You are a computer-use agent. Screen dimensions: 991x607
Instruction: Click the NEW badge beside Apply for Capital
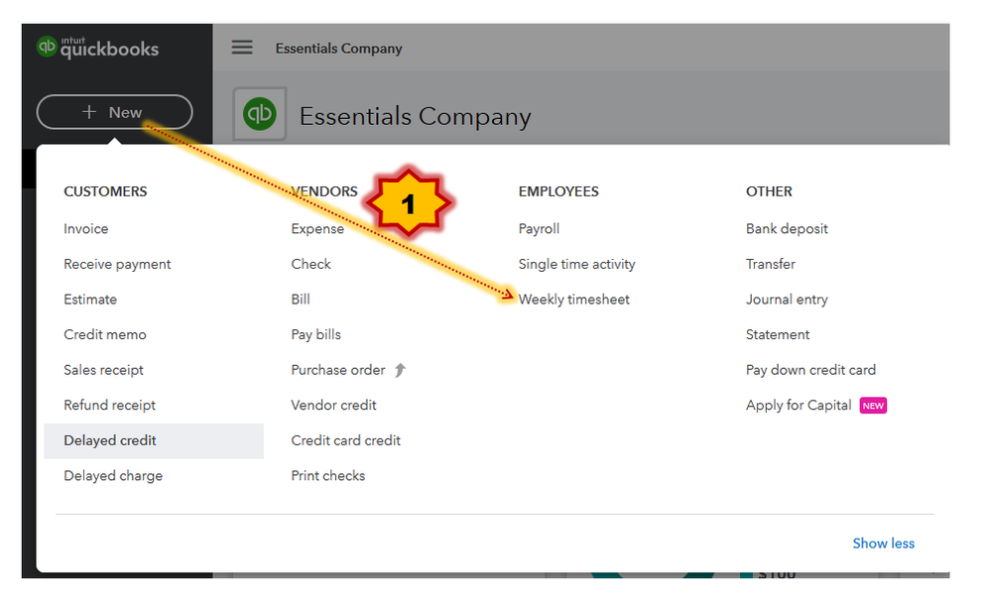873,406
